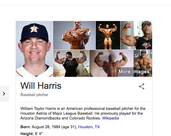Open the large portrait photo of the pitcher
171x136 pixels.
tap(34, 49)
